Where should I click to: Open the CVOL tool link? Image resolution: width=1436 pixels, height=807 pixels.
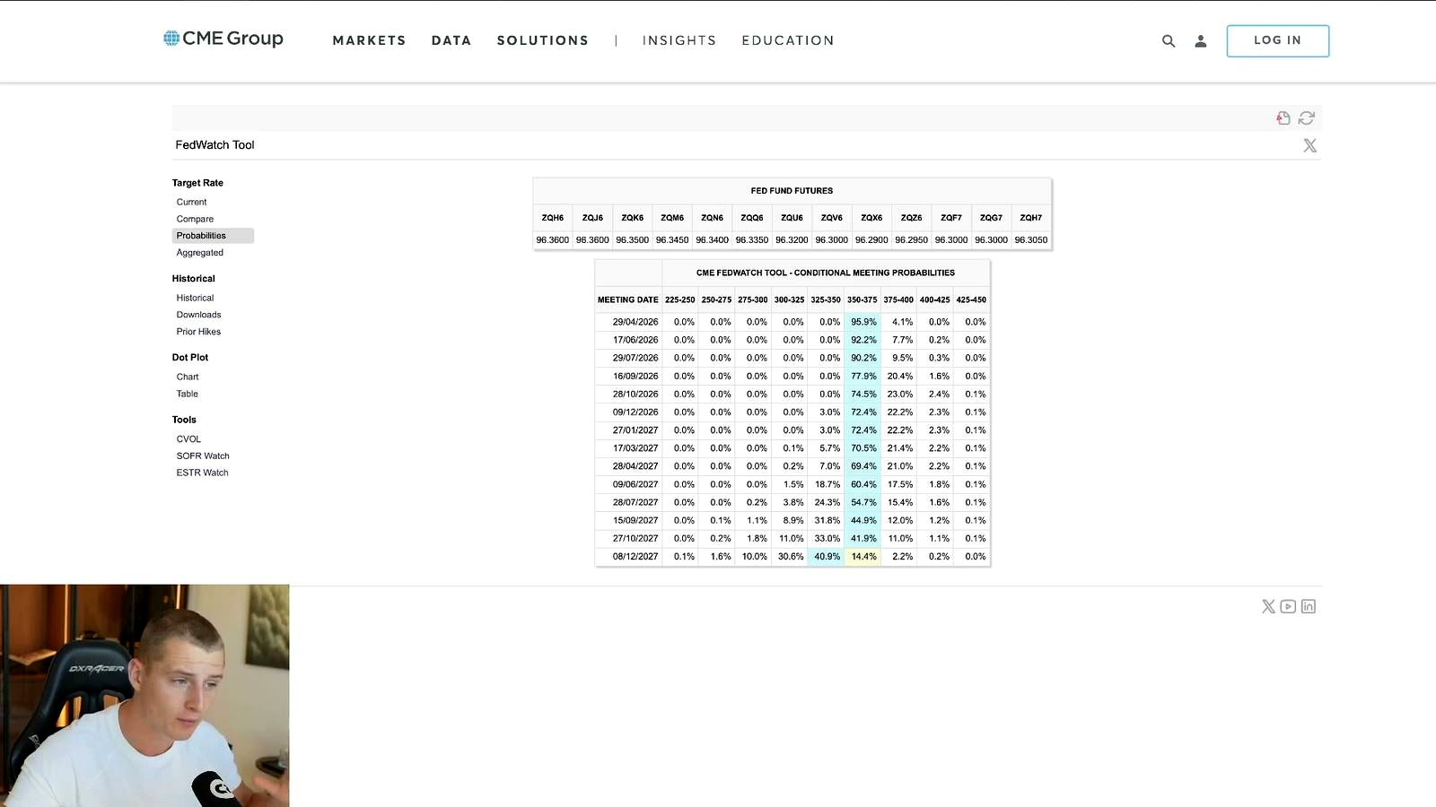(x=188, y=439)
